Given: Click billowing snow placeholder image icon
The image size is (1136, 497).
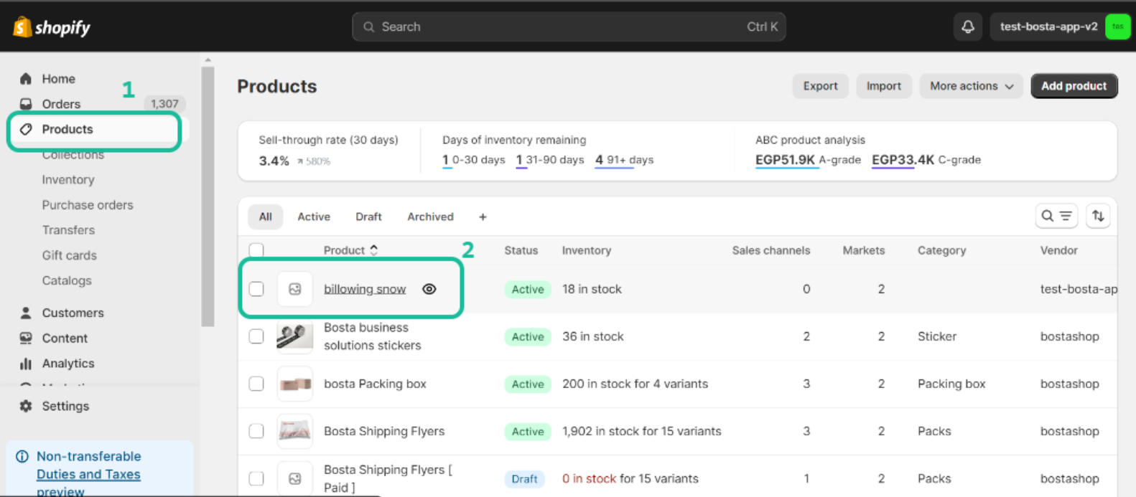Looking at the screenshot, I should 295,289.
